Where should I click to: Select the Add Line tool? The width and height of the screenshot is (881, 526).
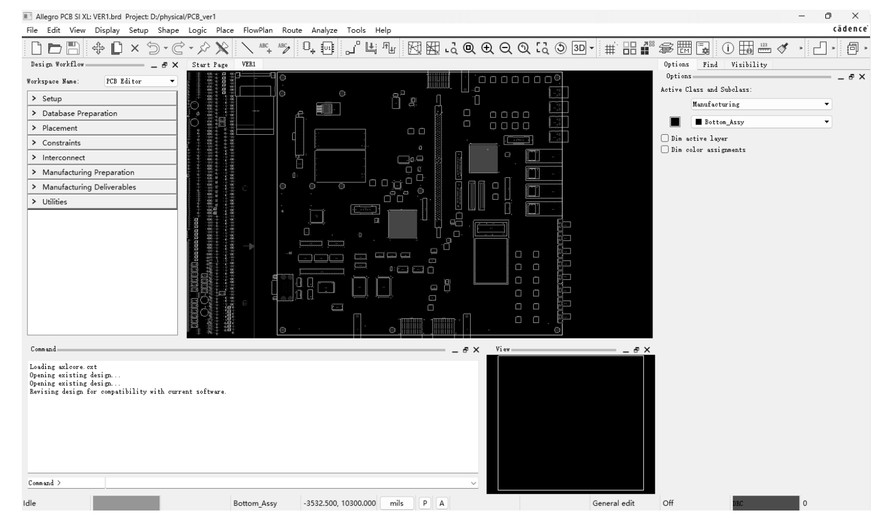(x=247, y=49)
